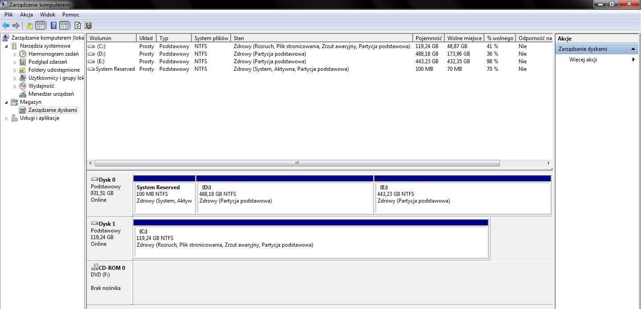Click the Wydajność gauge icon
The image size is (641, 309).
pos(23,86)
